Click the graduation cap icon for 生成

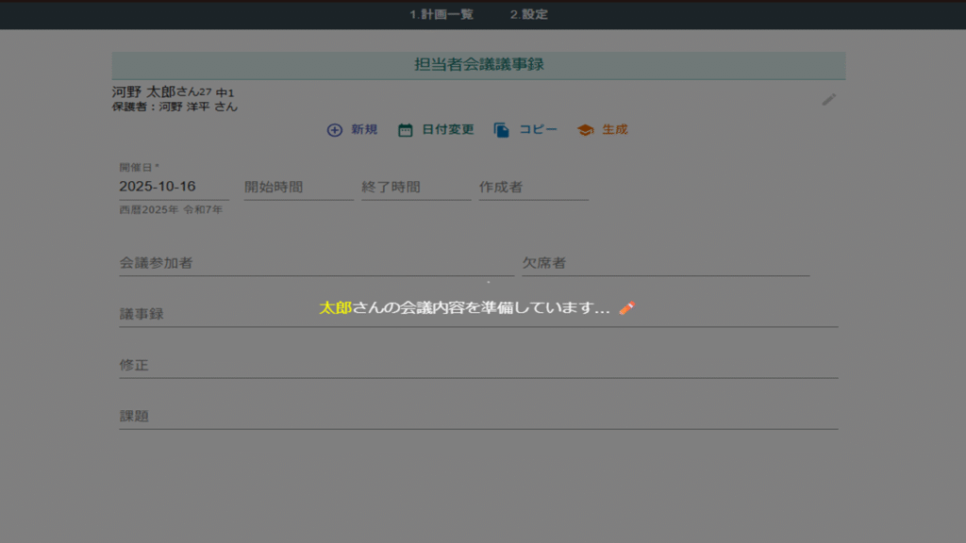pyautogui.click(x=585, y=130)
